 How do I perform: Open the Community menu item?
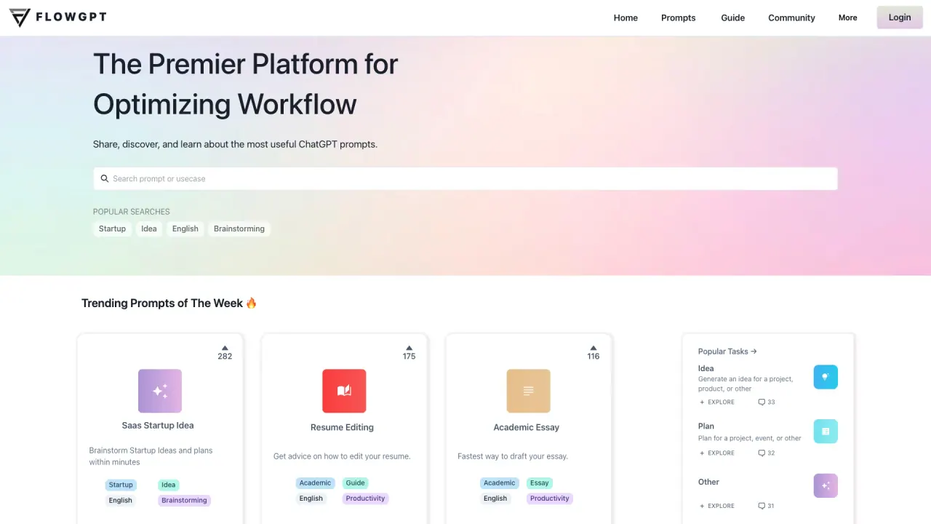point(791,17)
